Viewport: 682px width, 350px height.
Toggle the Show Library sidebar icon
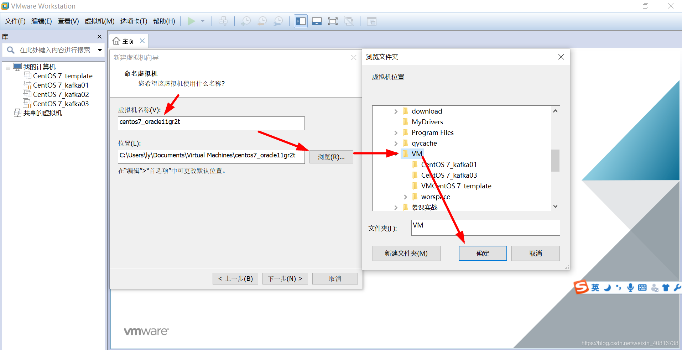(301, 21)
